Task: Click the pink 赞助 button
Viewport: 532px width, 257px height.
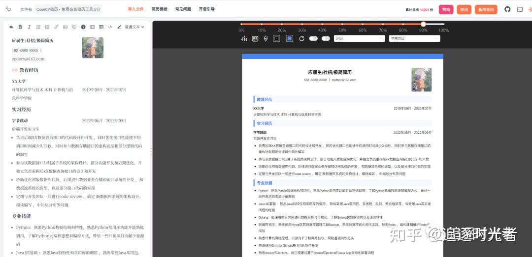Action: pos(446,9)
